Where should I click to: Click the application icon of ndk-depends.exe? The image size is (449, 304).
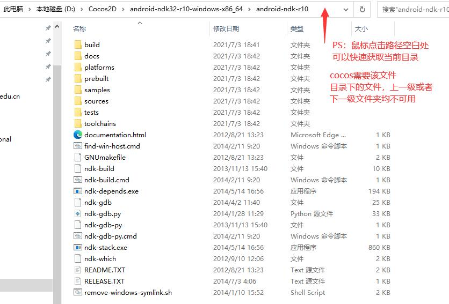(78, 191)
